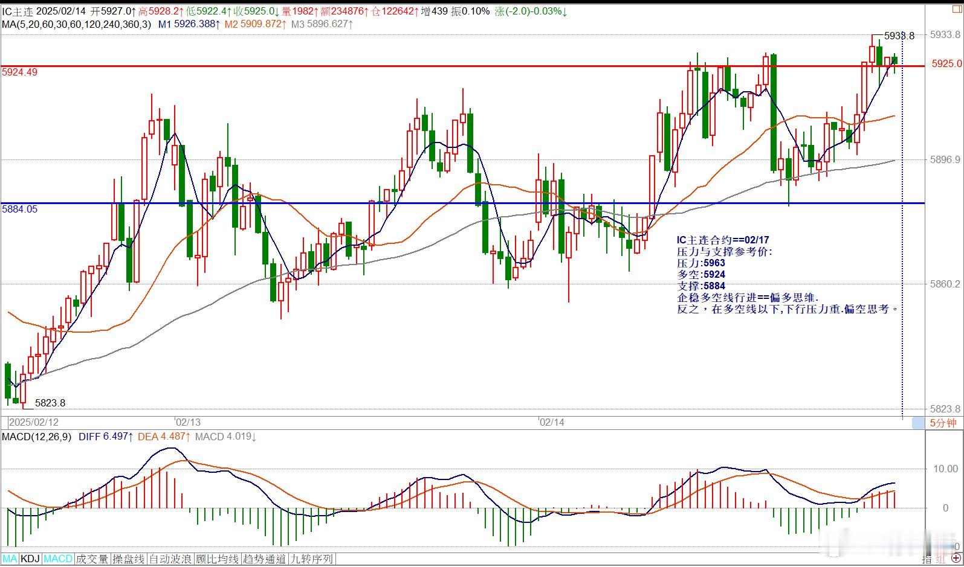Screen dimensions: 964x567
Task: Open the 趋势通道 indicator tab
Action: coord(265,559)
